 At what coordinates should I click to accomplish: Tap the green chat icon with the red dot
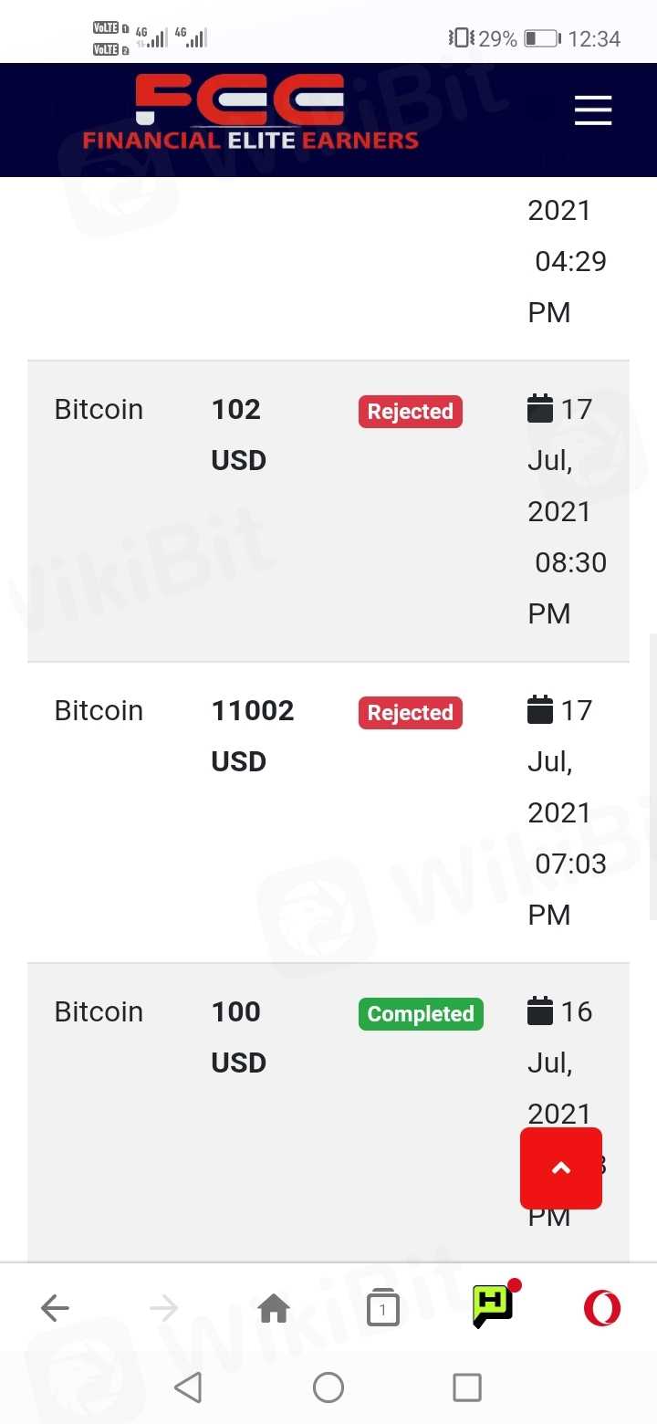[493, 1305]
